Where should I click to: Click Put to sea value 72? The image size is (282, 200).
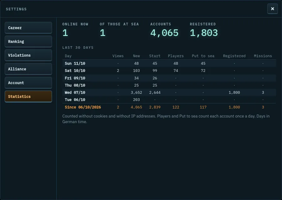pyautogui.click(x=203, y=71)
